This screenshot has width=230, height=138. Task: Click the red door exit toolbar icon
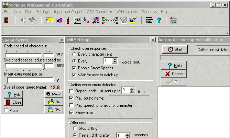[6, 20]
